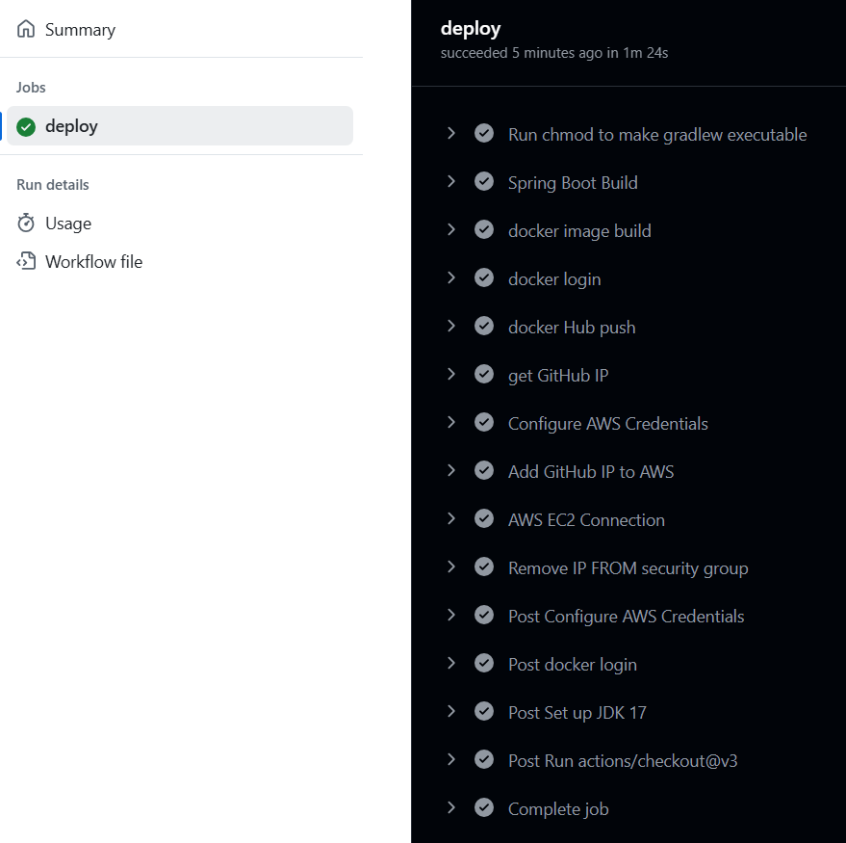
Task: Click check icon for Post Set up JDK 17
Action: [x=484, y=711]
